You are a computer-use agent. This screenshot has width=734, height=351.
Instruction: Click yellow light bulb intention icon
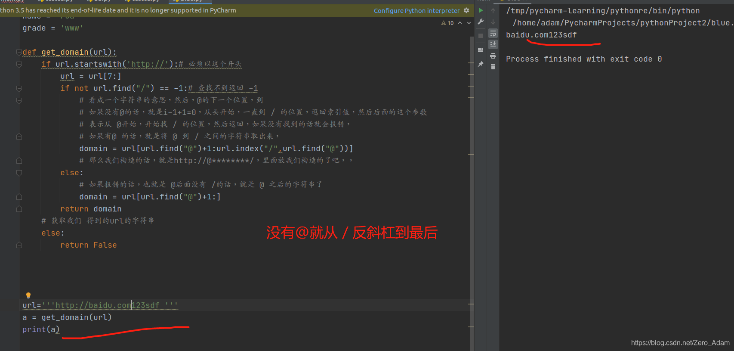28,295
